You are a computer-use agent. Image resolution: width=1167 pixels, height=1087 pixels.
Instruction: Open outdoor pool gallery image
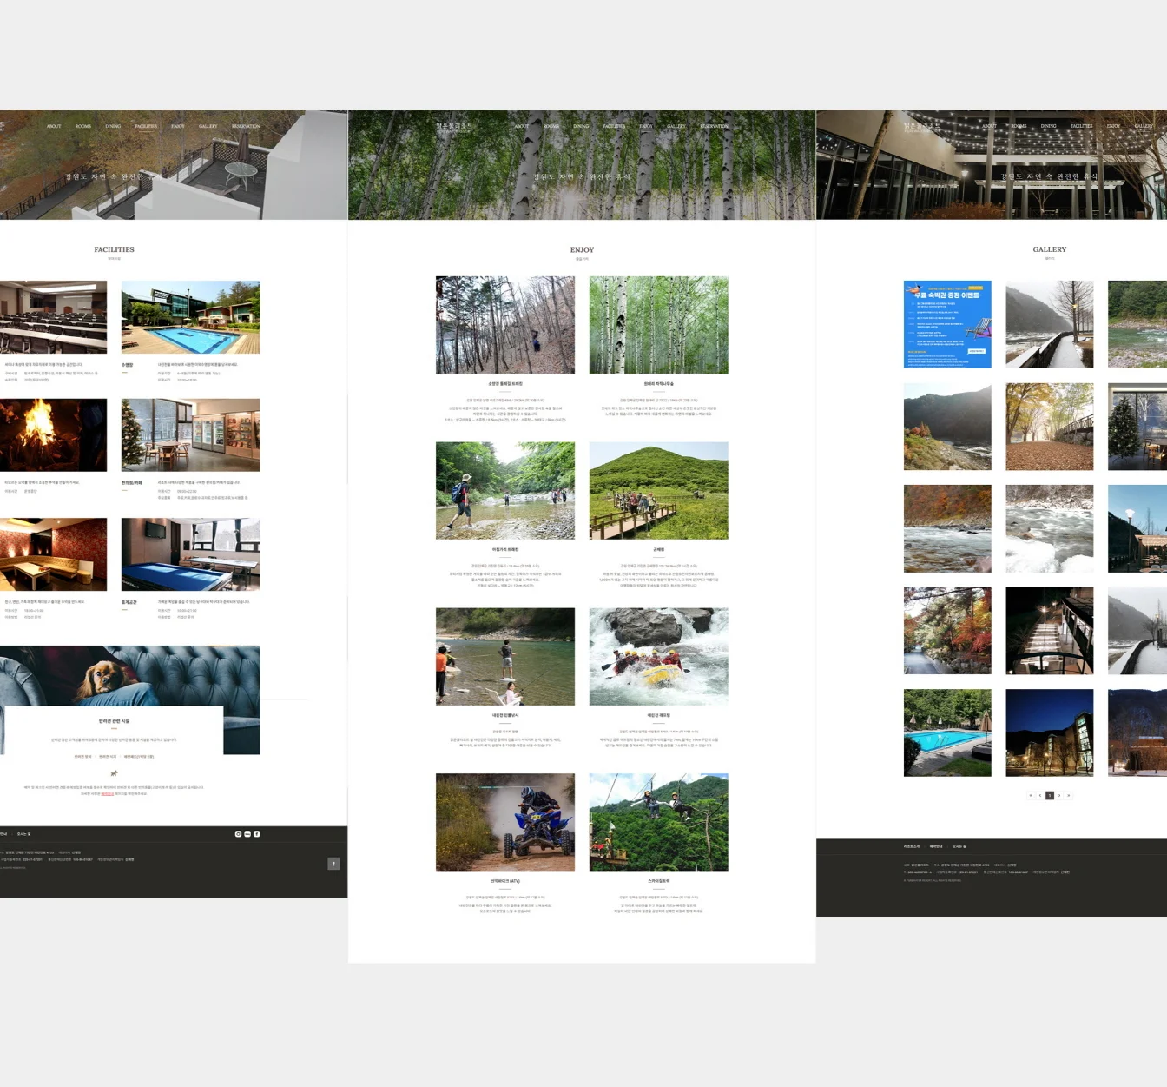947,732
